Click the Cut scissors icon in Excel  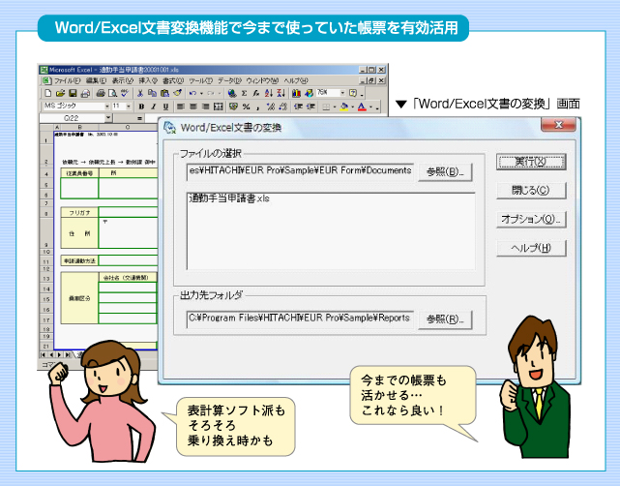click(x=140, y=93)
